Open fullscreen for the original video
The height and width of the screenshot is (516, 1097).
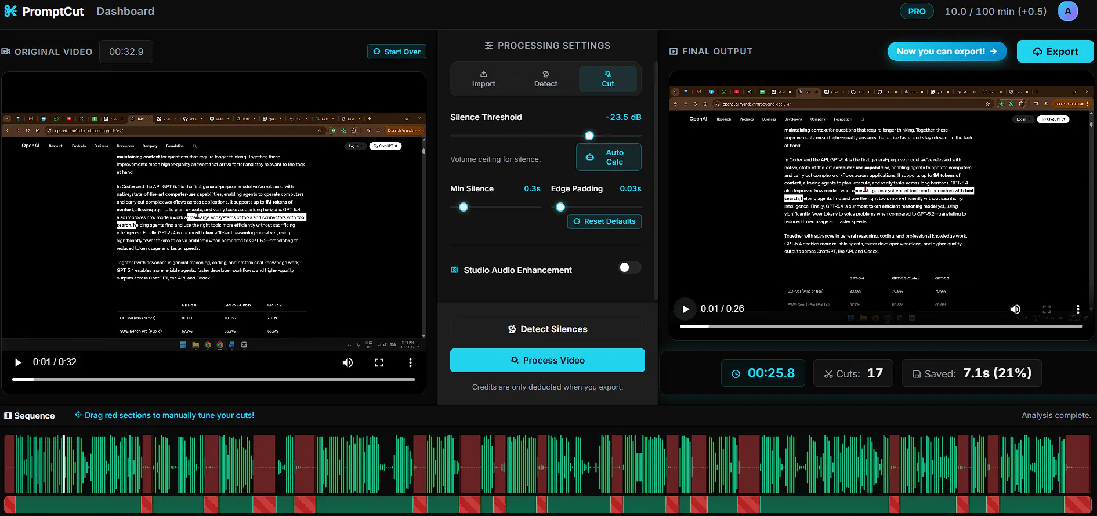(379, 362)
